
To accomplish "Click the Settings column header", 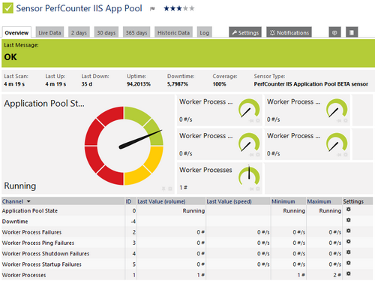I will point(353,201).
